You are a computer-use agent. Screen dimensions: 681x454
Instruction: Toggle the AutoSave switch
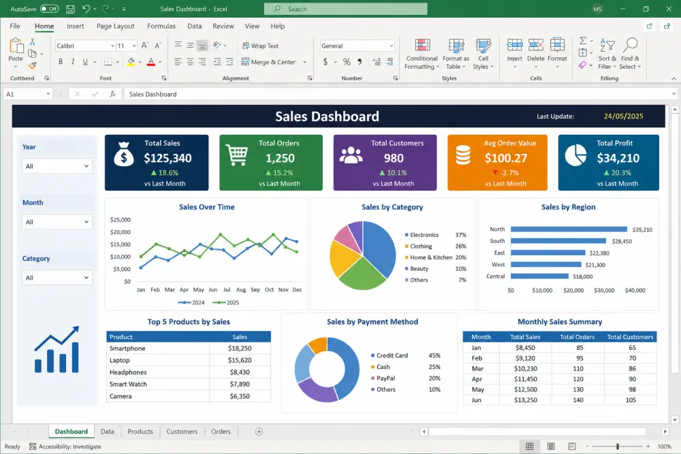point(50,9)
